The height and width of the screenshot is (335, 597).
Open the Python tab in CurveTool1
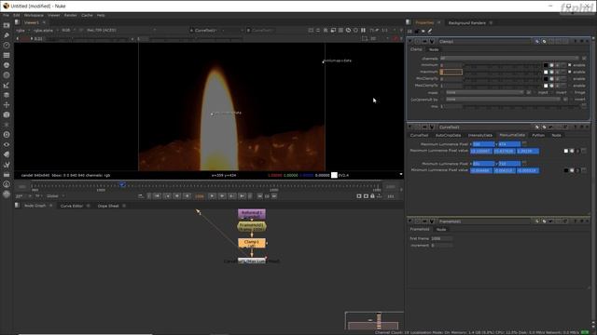pyautogui.click(x=538, y=135)
